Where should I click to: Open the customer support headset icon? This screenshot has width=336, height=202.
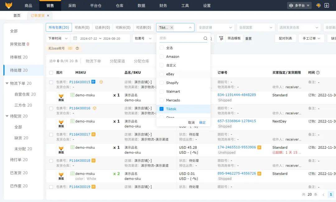tap(318, 5)
